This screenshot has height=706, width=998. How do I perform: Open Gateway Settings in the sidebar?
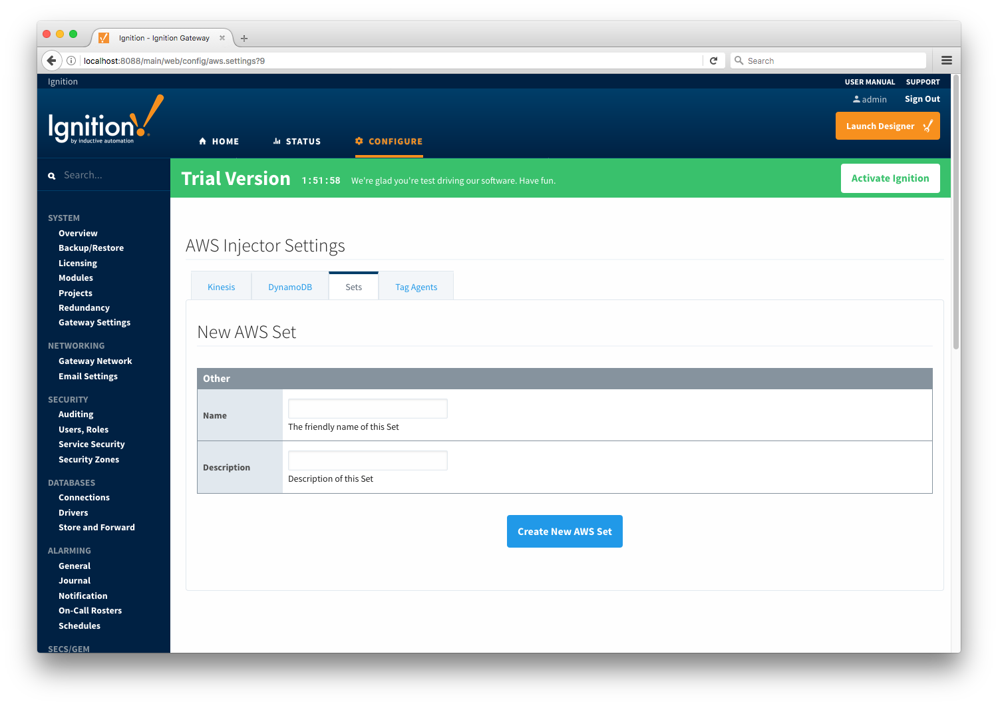point(94,323)
